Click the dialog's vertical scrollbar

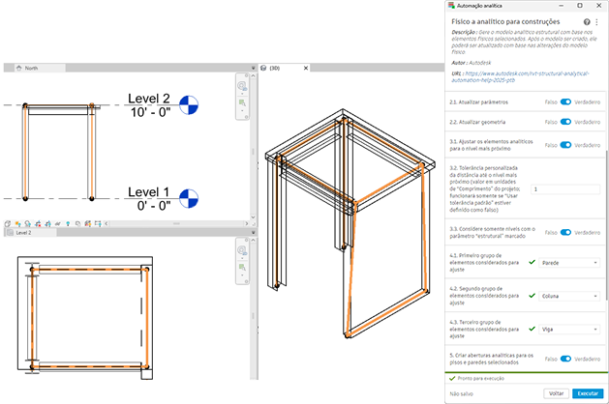coord(607,225)
